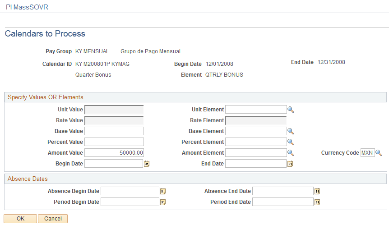Select the Amount Value field showing 50000.00
Viewport: 389px width, 225px height.
[114, 153]
